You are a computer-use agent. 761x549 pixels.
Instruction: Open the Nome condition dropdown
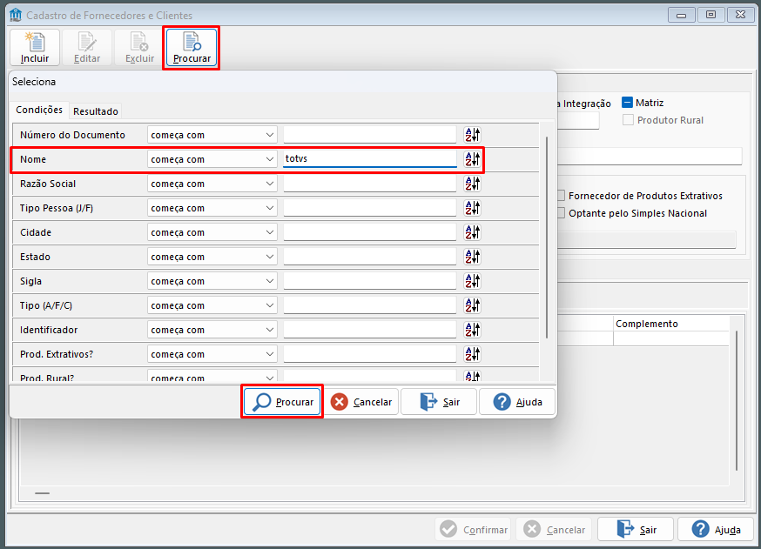212,159
